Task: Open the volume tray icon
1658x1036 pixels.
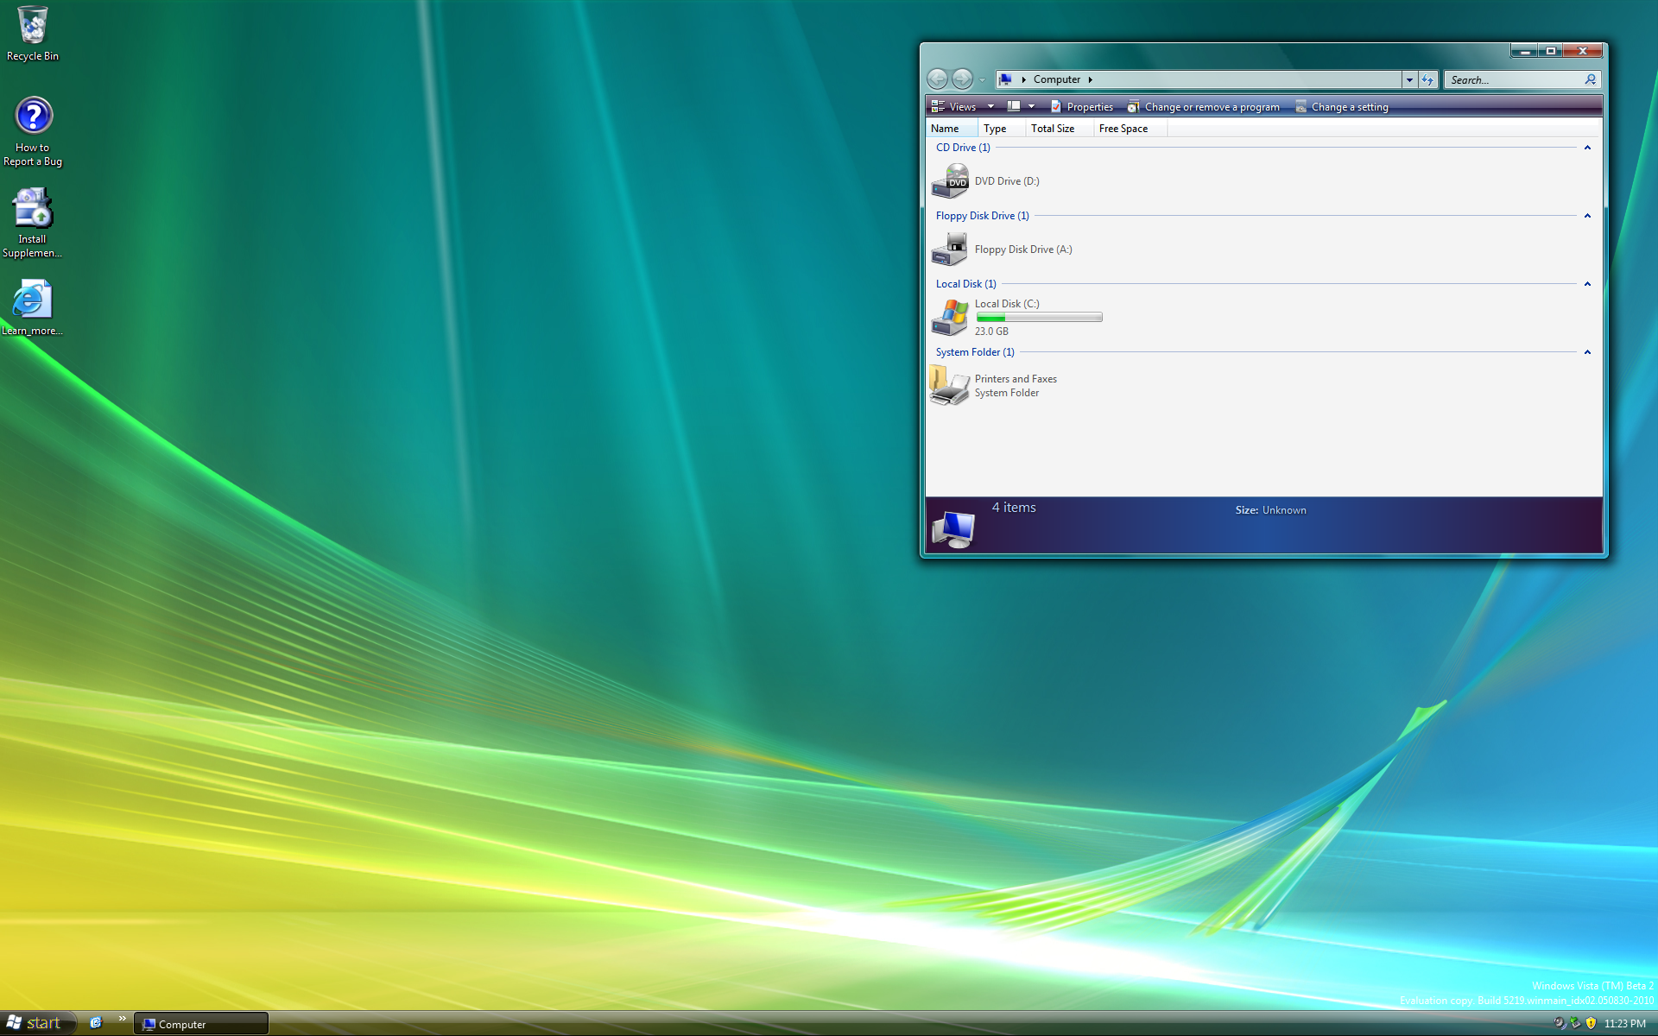Action: pos(1560,1023)
